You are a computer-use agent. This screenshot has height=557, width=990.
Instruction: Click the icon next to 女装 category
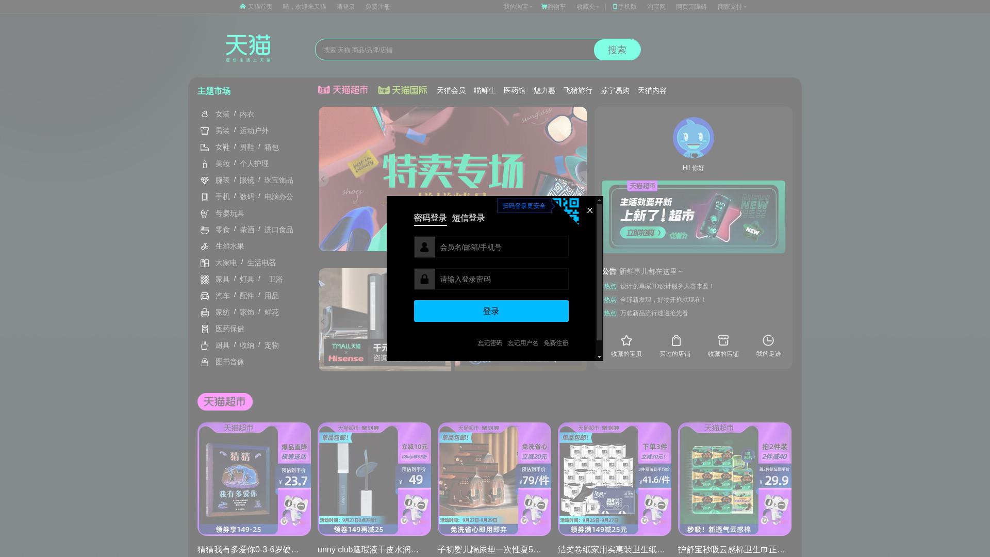tap(205, 114)
